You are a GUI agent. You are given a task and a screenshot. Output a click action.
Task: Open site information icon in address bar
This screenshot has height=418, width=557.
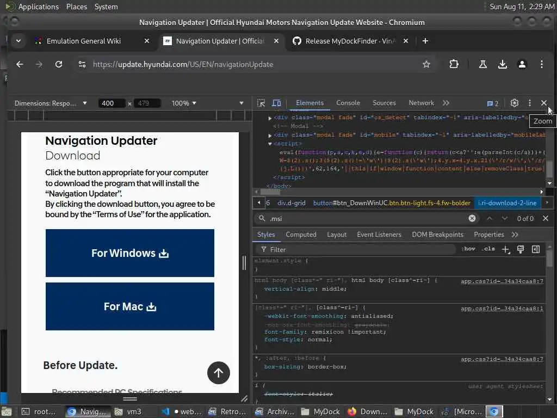82,64
